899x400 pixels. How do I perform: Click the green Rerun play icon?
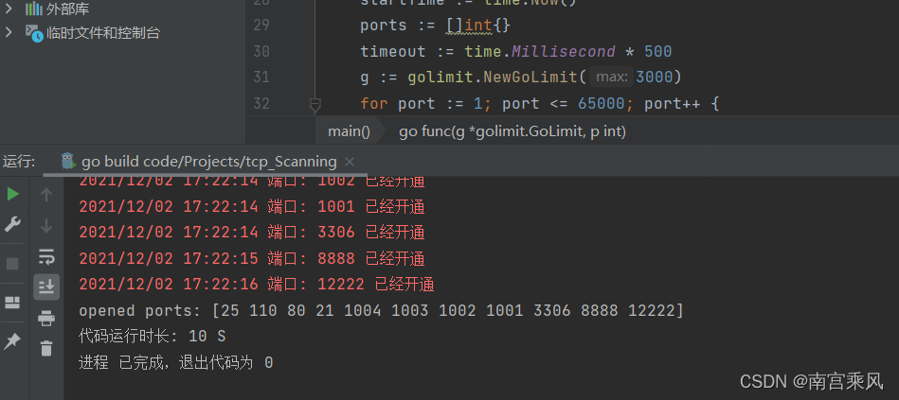[x=12, y=195]
